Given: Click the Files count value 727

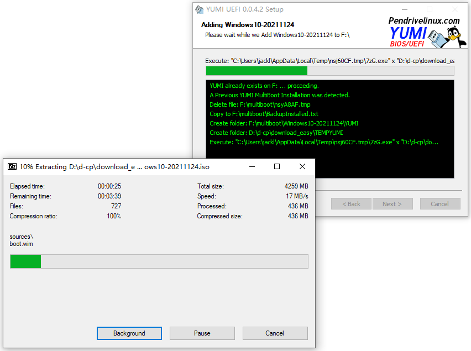Looking at the screenshot, I should 116,206.
